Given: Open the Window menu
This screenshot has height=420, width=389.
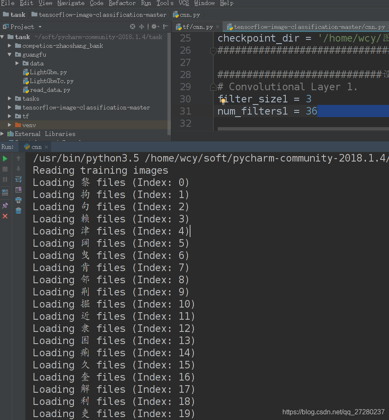Looking at the screenshot, I should (204, 3).
